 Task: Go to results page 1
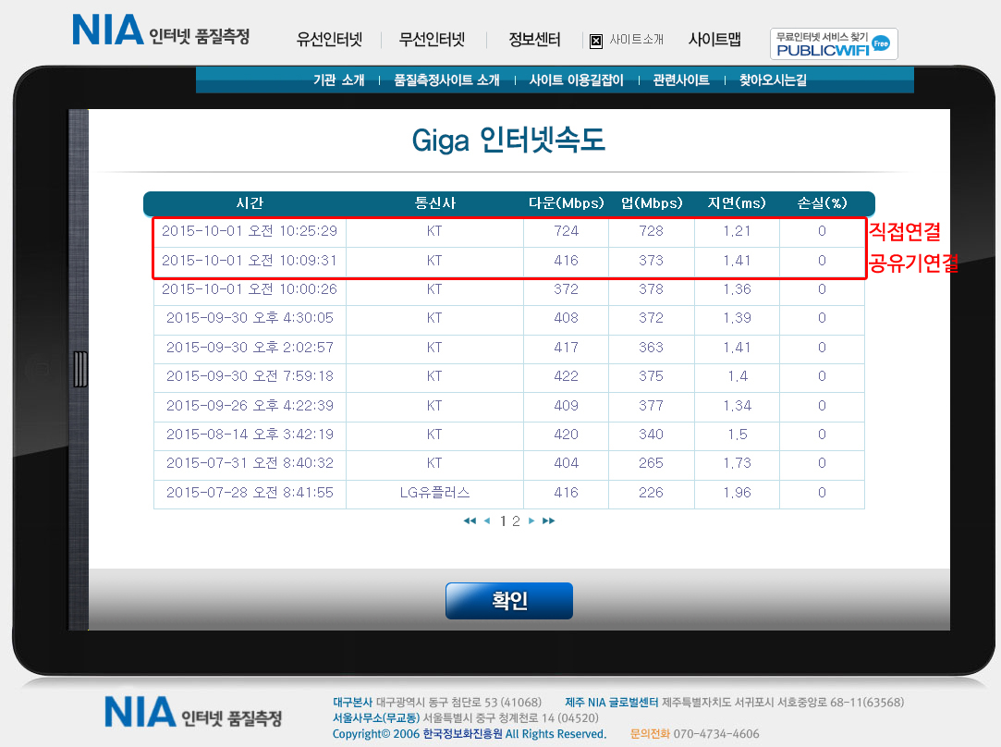(x=503, y=521)
